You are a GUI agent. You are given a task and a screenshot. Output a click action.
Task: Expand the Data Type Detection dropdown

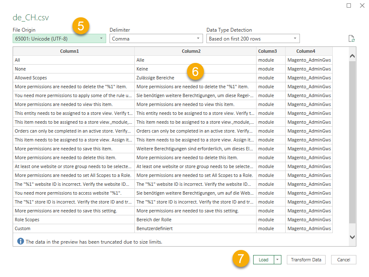coord(253,39)
